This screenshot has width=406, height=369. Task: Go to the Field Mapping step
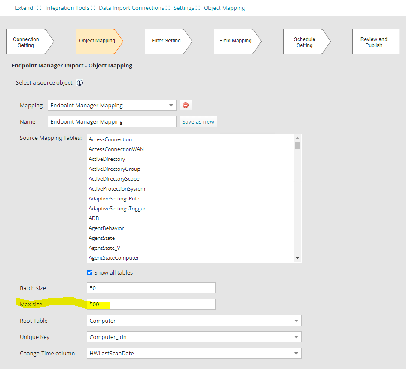[235, 41]
